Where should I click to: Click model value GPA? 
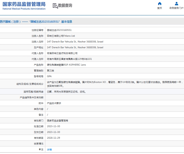coord(49,76)
